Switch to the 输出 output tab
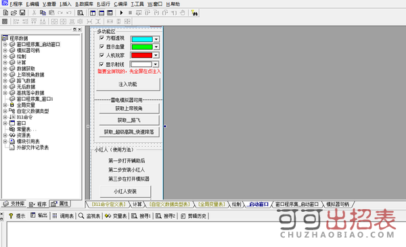 tap(39, 215)
